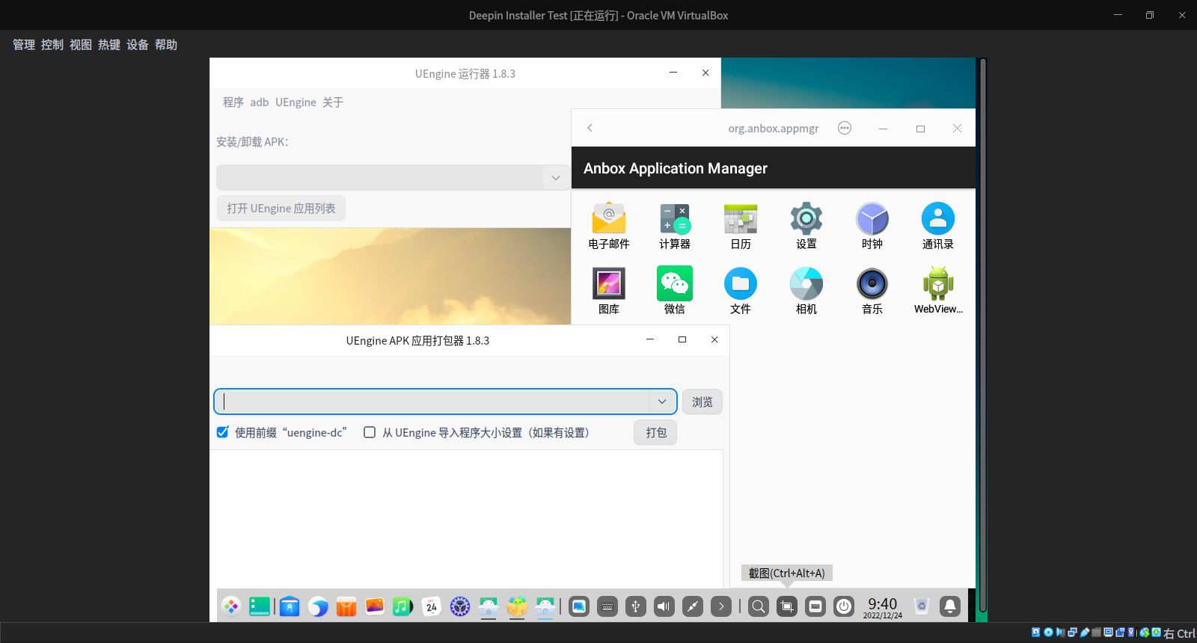Open the 音乐 music app
This screenshot has width=1197, height=643.
(872, 291)
